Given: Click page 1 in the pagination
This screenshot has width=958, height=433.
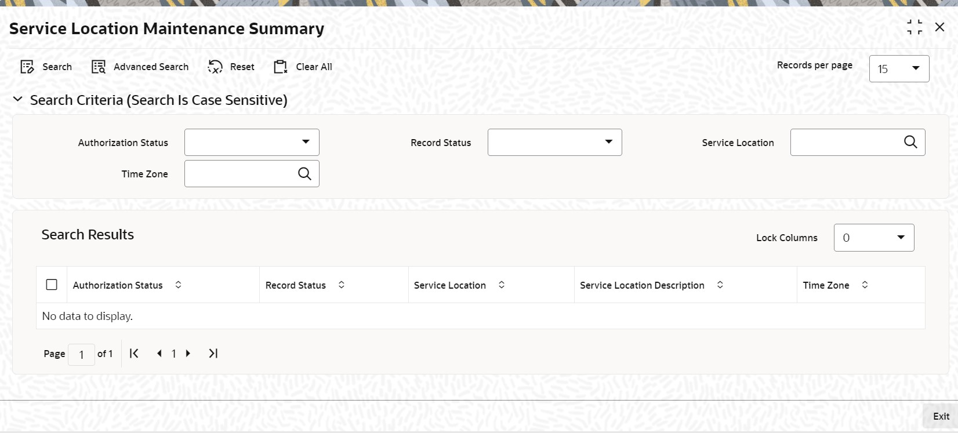Looking at the screenshot, I should pos(173,354).
